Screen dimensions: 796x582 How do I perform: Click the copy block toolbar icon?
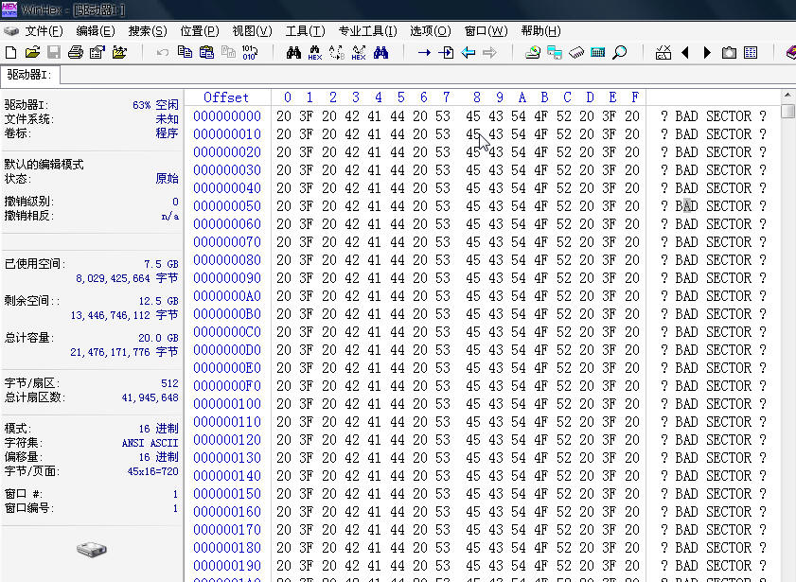pos(185,53)
